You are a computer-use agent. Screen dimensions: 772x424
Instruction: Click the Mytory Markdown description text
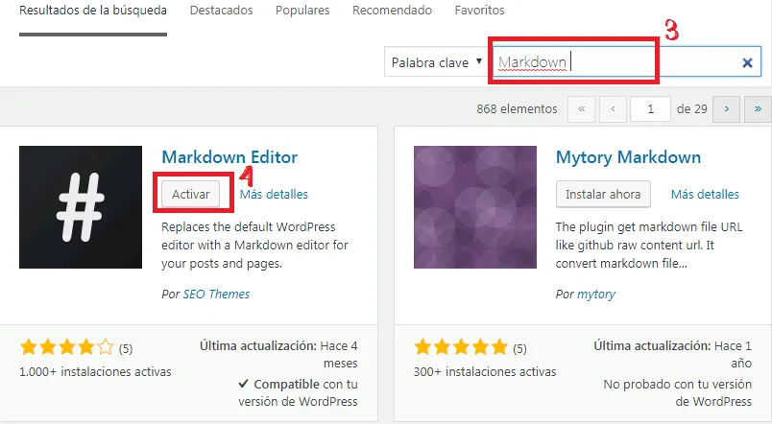coord(649,245)
